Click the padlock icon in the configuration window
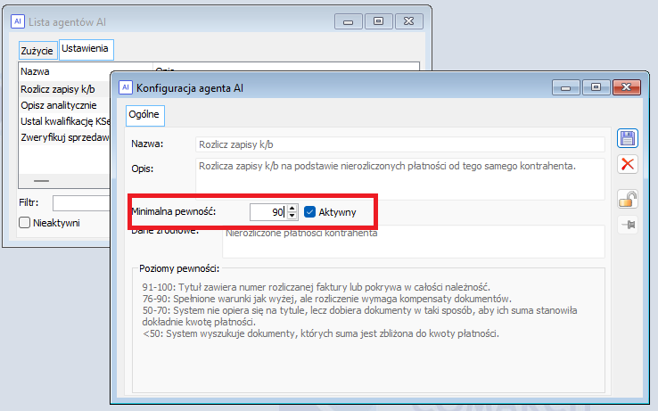The height and width of the screenshot is (411, 658). click(628, 200)
